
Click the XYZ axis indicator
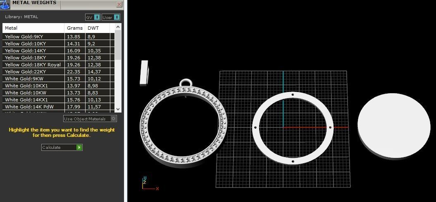(150, 183)
